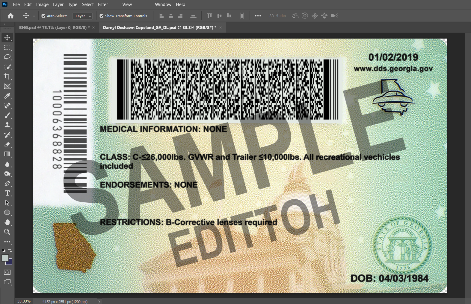Align vertical centers of layers
Image resolution: width=471 pixels, height=304 pixels.
(219, 16)
